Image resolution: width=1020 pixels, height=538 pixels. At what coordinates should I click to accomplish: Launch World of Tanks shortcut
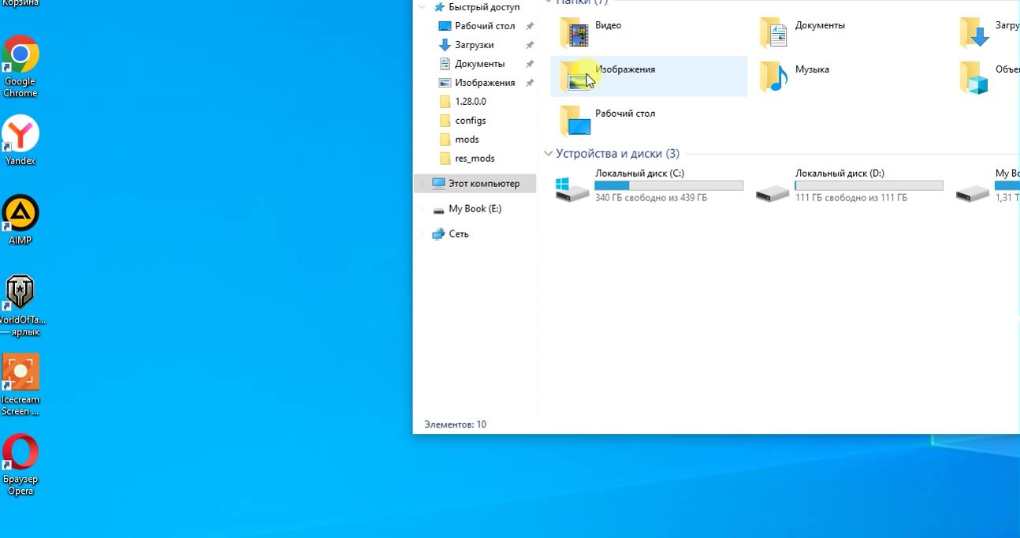point(20,293)
